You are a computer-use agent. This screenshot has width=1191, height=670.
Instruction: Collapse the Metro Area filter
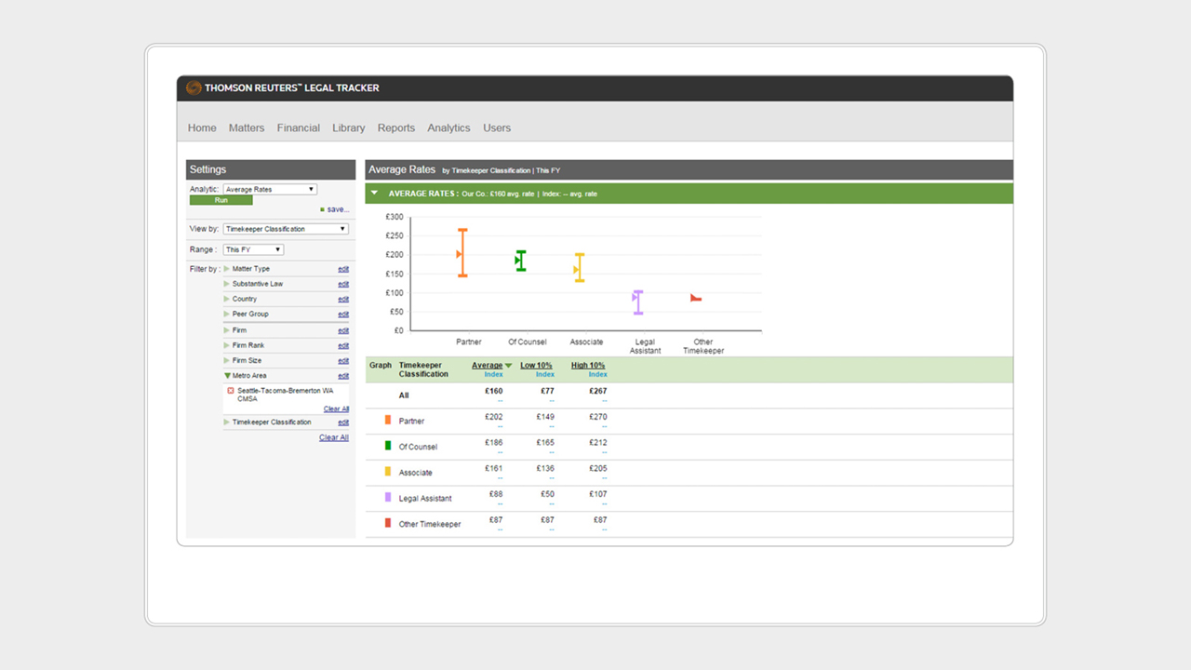[x=227, y=376]
